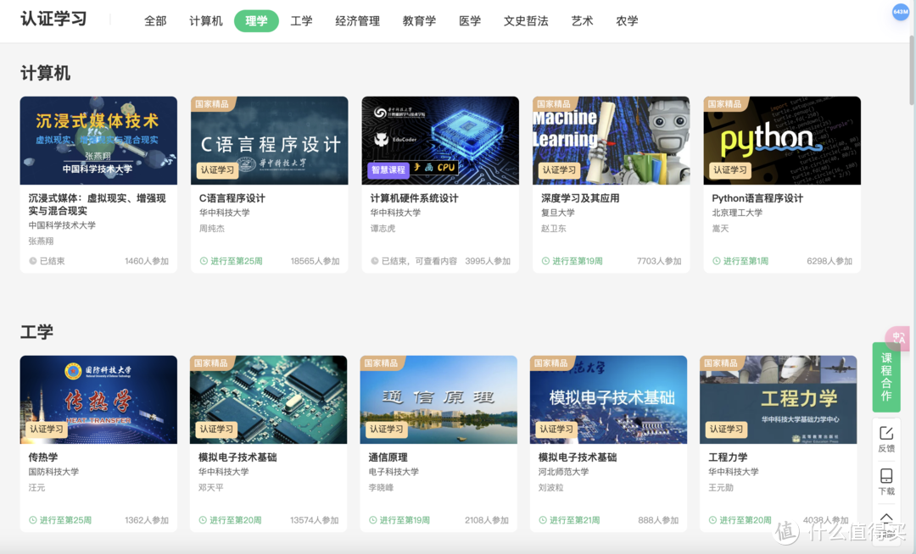Image resolution: width=916 pixels, height=554 pixels.
Task: Click 认证学习 badge on C语言程序设计 thumbnail
Action: coord(217,169)
